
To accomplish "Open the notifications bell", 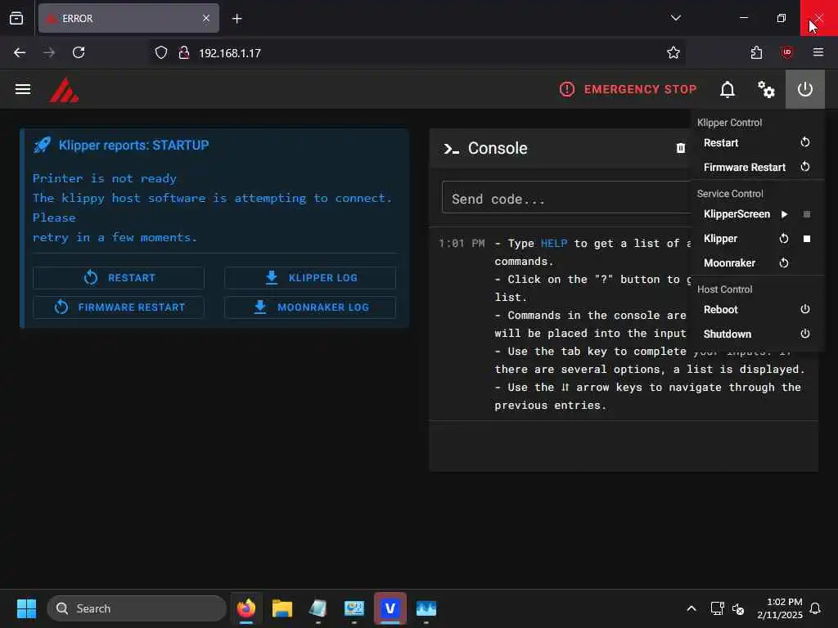I will point(728,89).
